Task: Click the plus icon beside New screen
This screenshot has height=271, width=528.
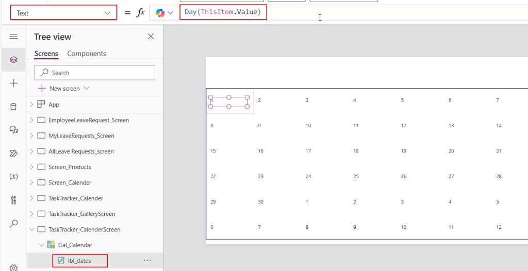Action: pyautogui.click(x=42, y=88)
